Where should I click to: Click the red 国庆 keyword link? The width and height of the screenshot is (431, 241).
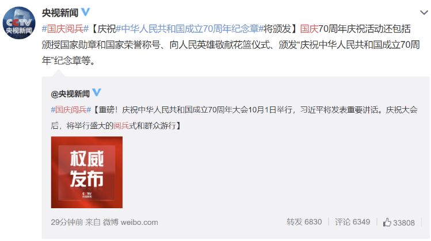coord(309,29)
